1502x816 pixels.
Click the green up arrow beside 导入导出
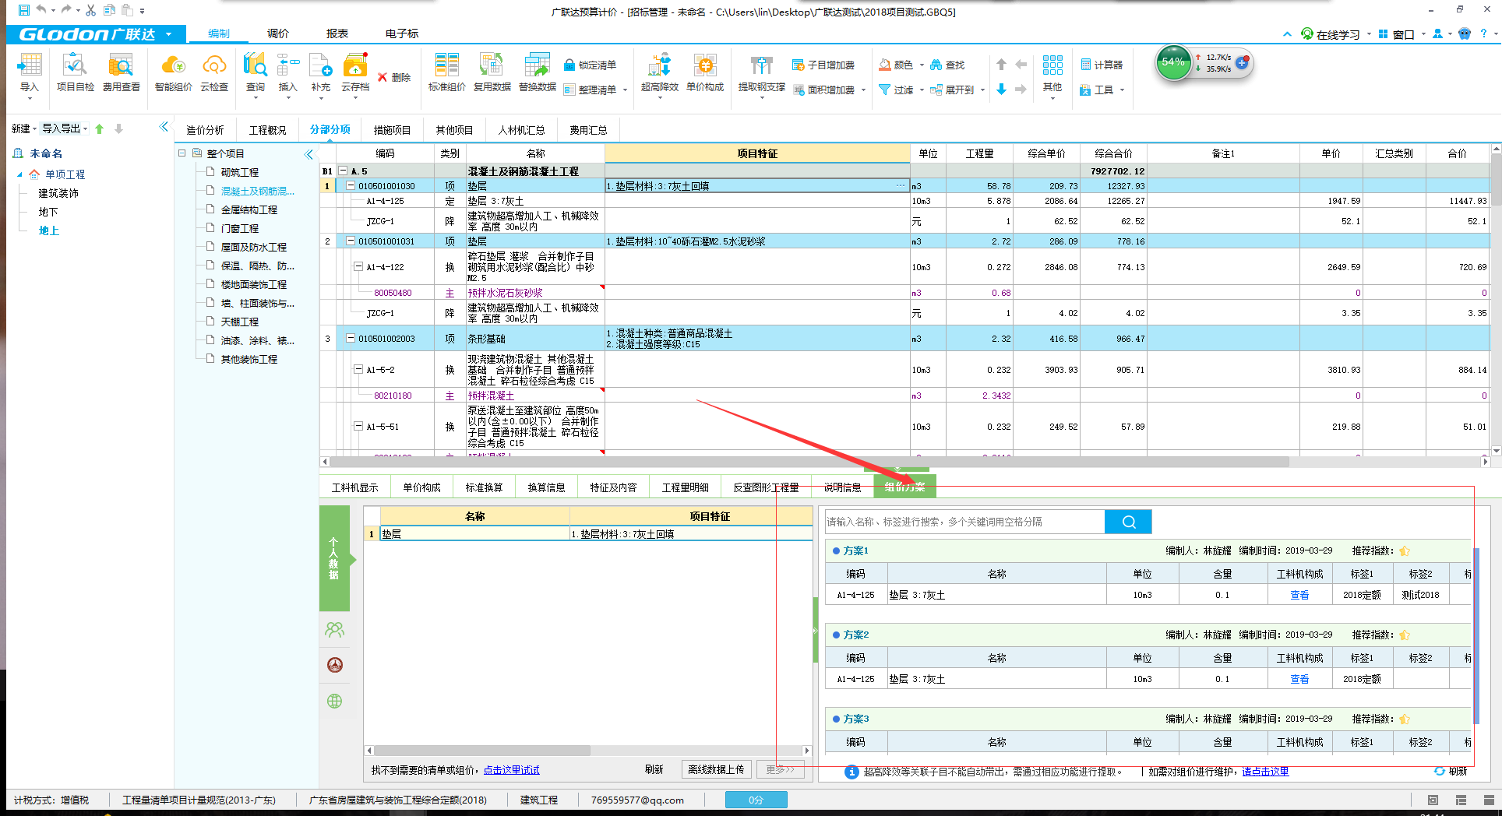tap(100, 129)
